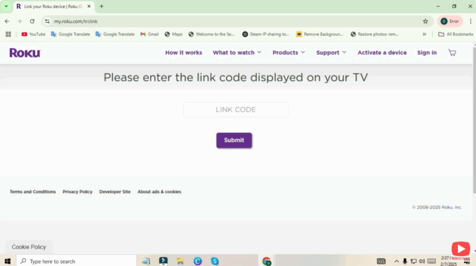Image resolution: width=476 pixels, height=266 pixels.
Task: Focus the LINK CODE input field
Action: click(236, 110)
